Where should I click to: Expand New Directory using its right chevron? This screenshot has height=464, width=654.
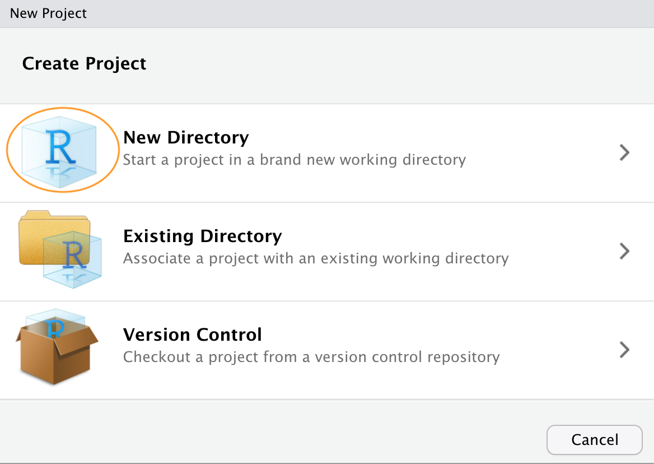[625, 152]
